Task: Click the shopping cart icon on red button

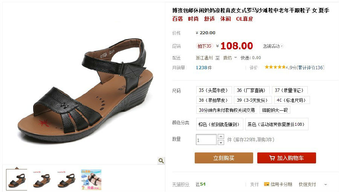Action: [x=272, y=158]
